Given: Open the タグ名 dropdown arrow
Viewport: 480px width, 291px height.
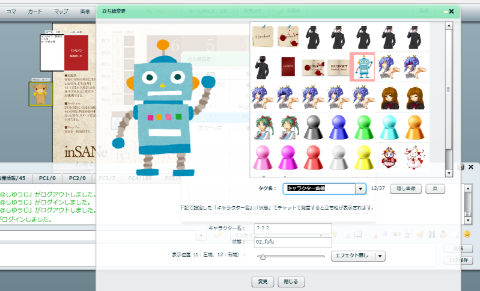Looking at the screenshot, I should (360, 189).
